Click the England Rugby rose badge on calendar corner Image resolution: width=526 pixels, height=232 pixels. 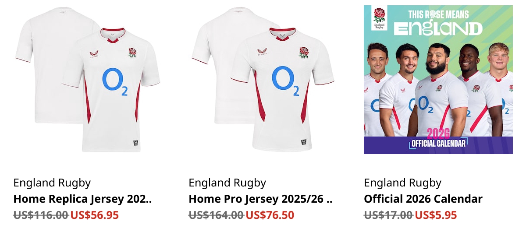379,18
